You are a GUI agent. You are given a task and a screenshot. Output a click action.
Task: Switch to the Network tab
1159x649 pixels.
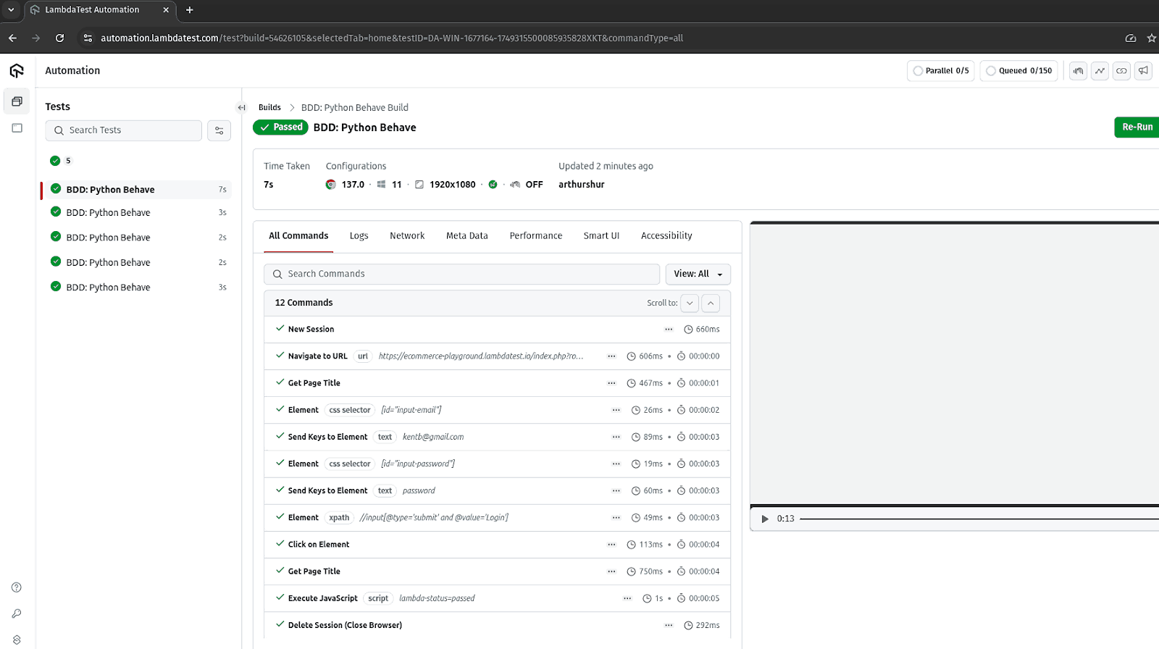[x=406, y=235]
